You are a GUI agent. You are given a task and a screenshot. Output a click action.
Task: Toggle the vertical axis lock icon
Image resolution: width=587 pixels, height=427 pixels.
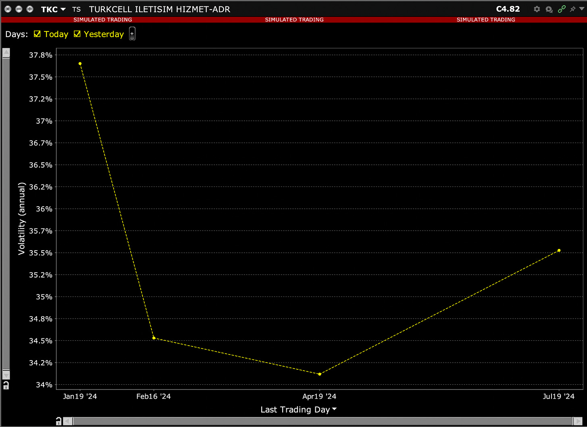6,385
